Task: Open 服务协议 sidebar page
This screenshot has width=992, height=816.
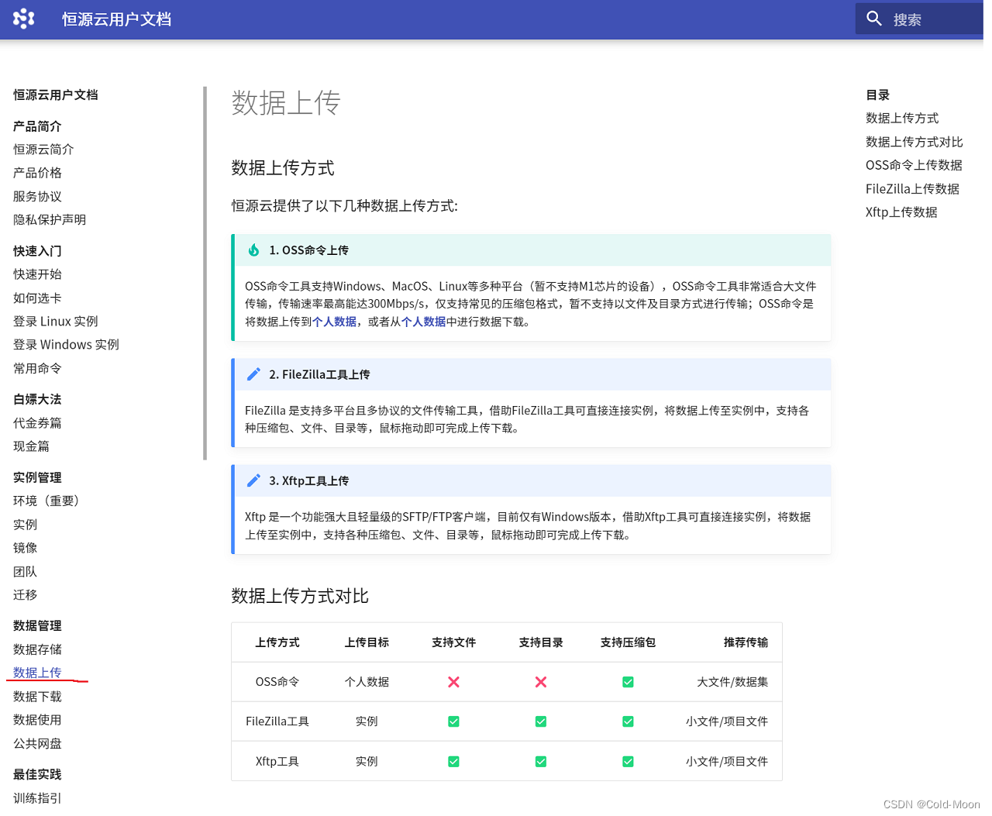Action: click(x=37, y=197)
